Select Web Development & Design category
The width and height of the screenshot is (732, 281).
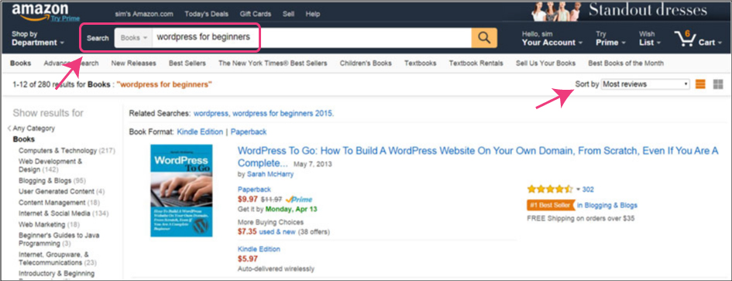pos(50,165)
